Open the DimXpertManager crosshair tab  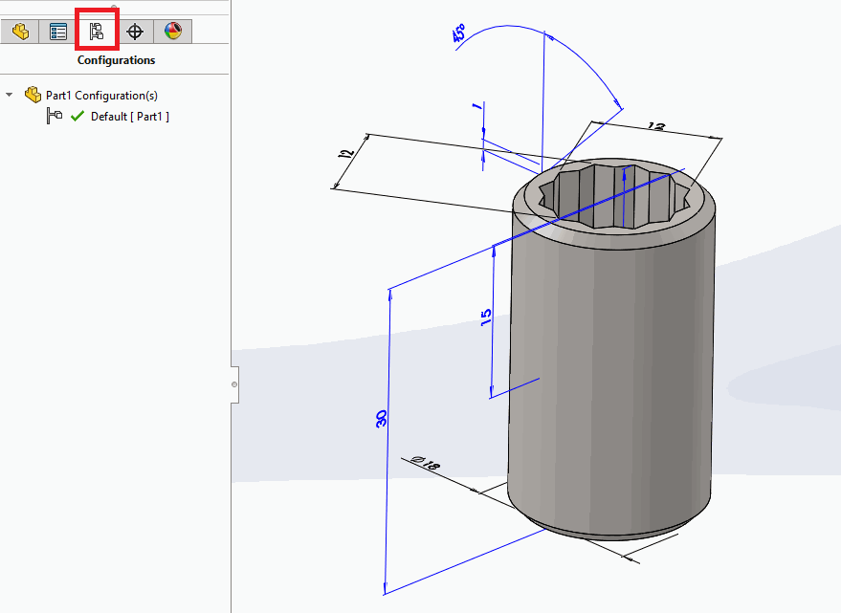click(135, 32)
